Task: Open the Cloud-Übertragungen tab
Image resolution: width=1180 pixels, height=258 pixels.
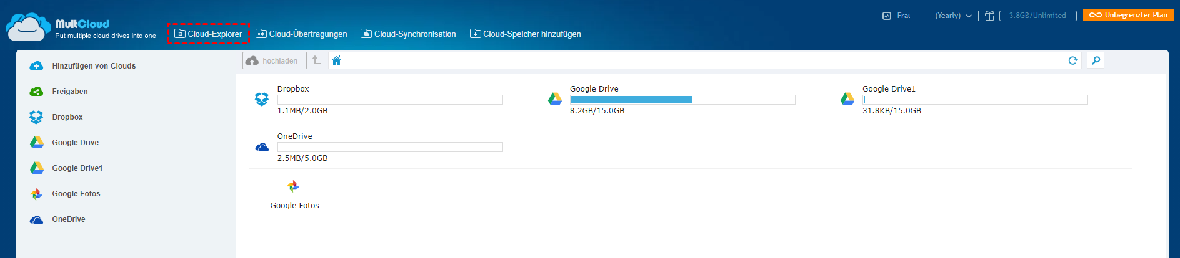Action: click(301, 34)
